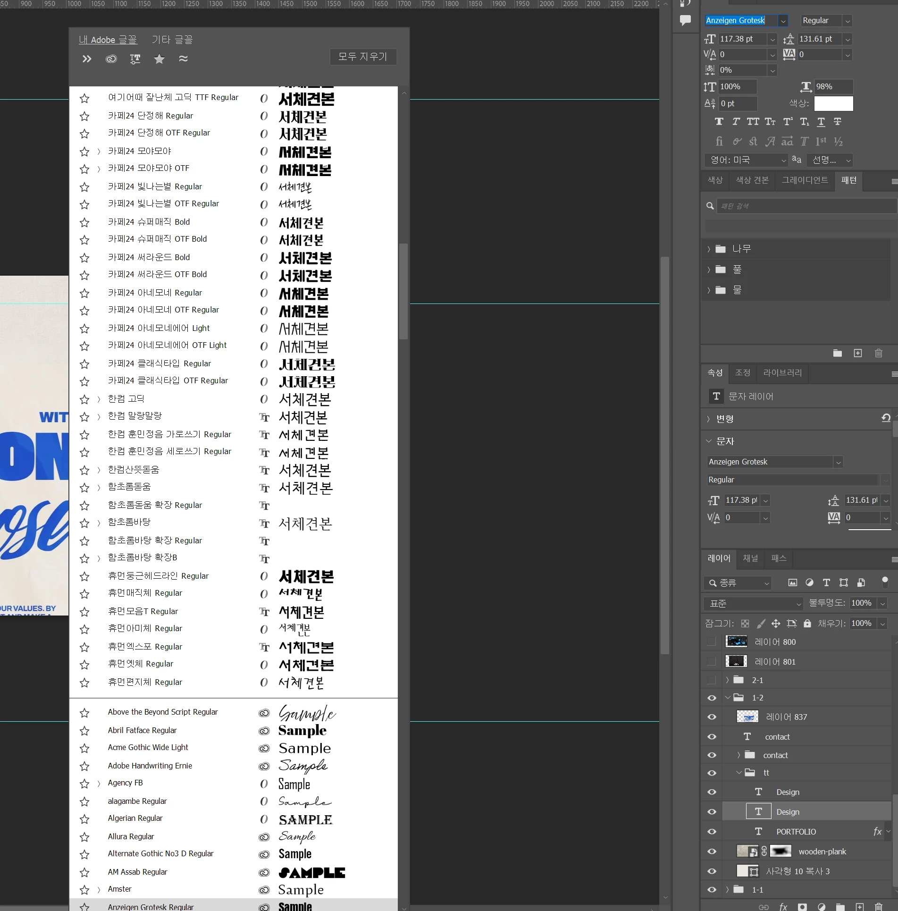The width and height of the screenshot is (898, 911).
Task: Filter layers by shape layer icon
Action: [844, 582]
